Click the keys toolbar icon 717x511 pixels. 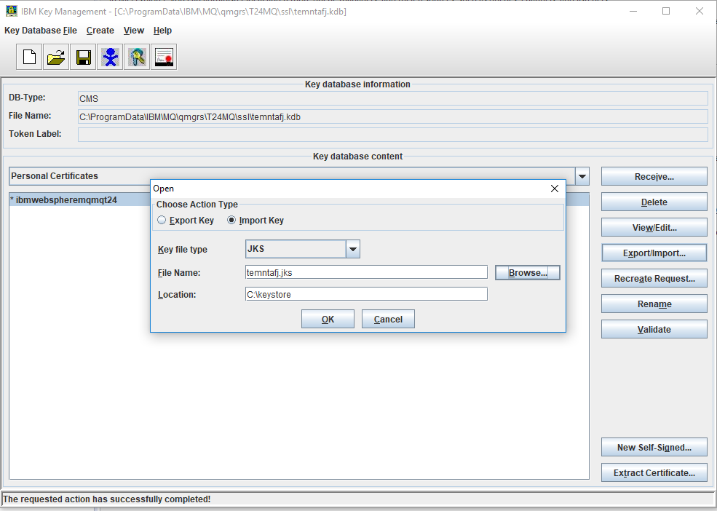tap(137, 58)
